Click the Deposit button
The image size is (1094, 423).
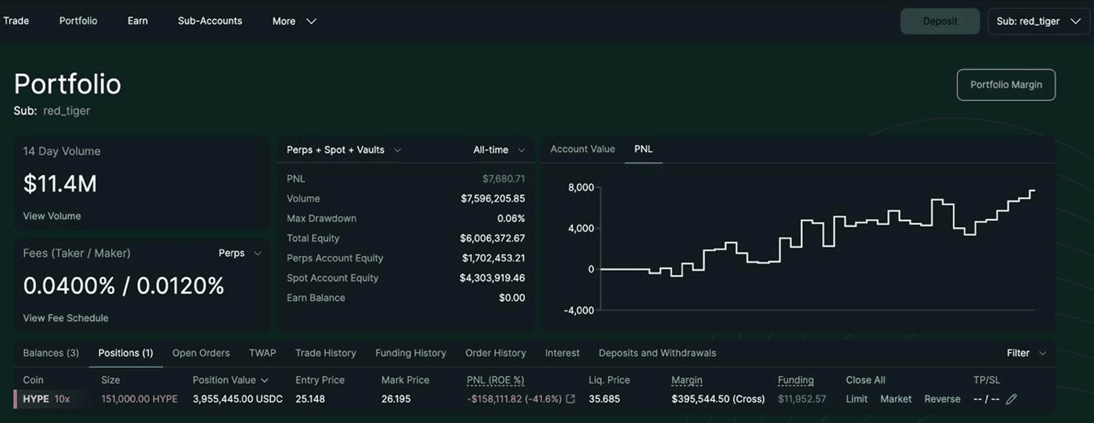[940, 21]
